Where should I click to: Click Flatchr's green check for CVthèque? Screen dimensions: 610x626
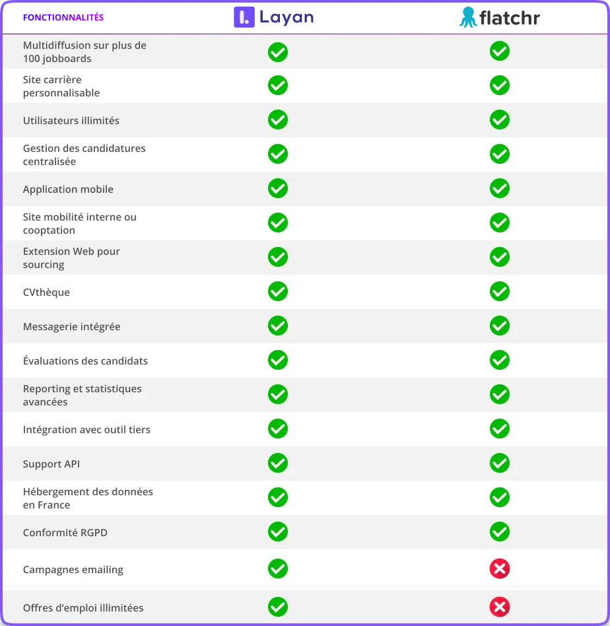coord(499,291)
